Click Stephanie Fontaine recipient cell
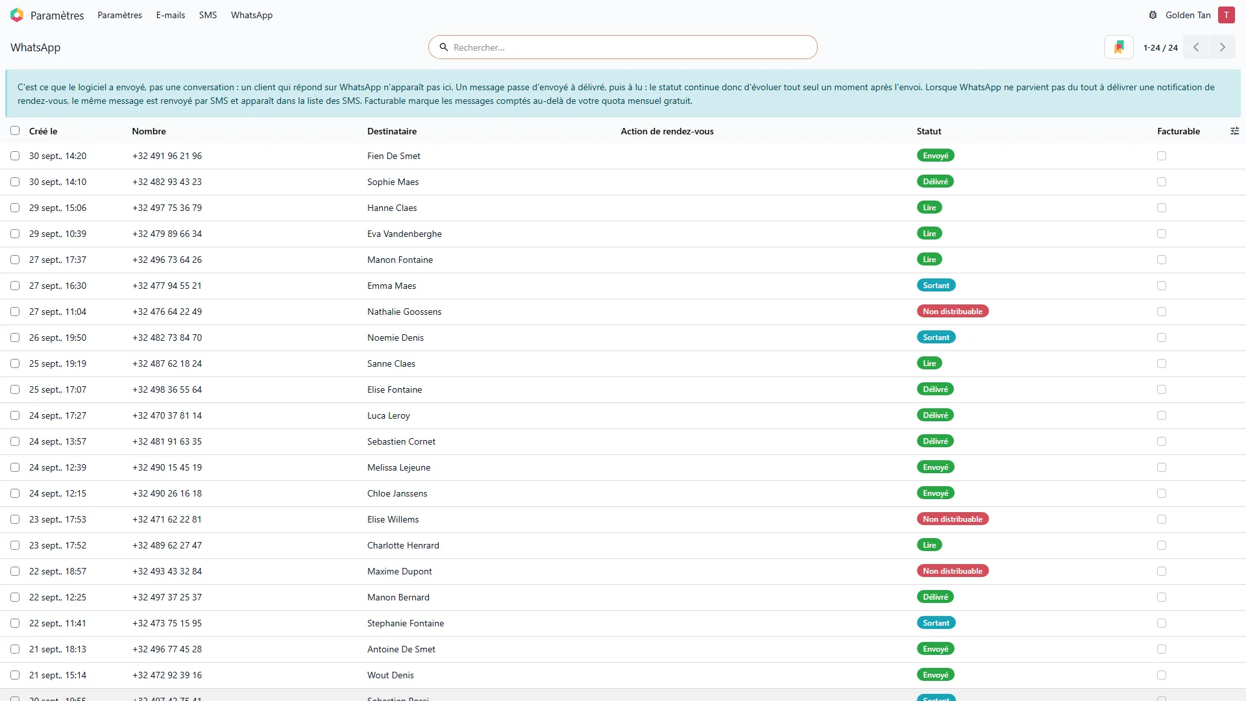Image resolution: width=1246 pixels, height=701 pixels. click(406, 623)
